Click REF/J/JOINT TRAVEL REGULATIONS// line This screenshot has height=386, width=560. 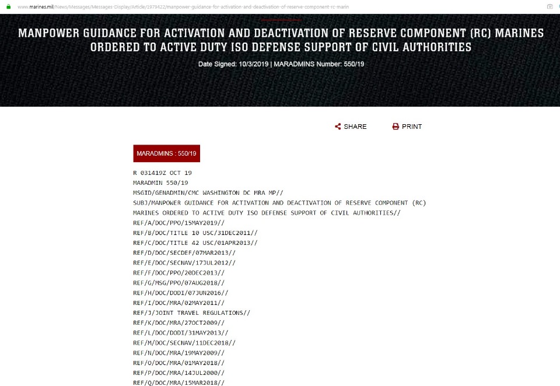192,313
